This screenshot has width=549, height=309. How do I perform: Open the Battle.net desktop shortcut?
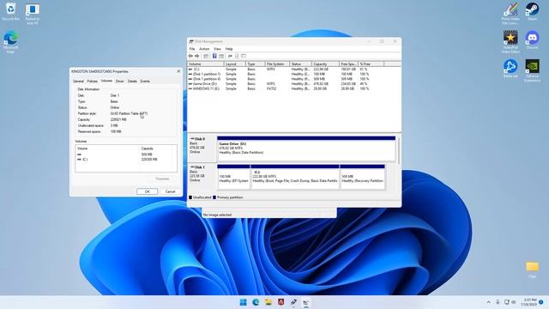pos(510,69)
